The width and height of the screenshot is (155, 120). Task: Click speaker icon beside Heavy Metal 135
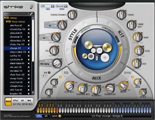(29, 52)
